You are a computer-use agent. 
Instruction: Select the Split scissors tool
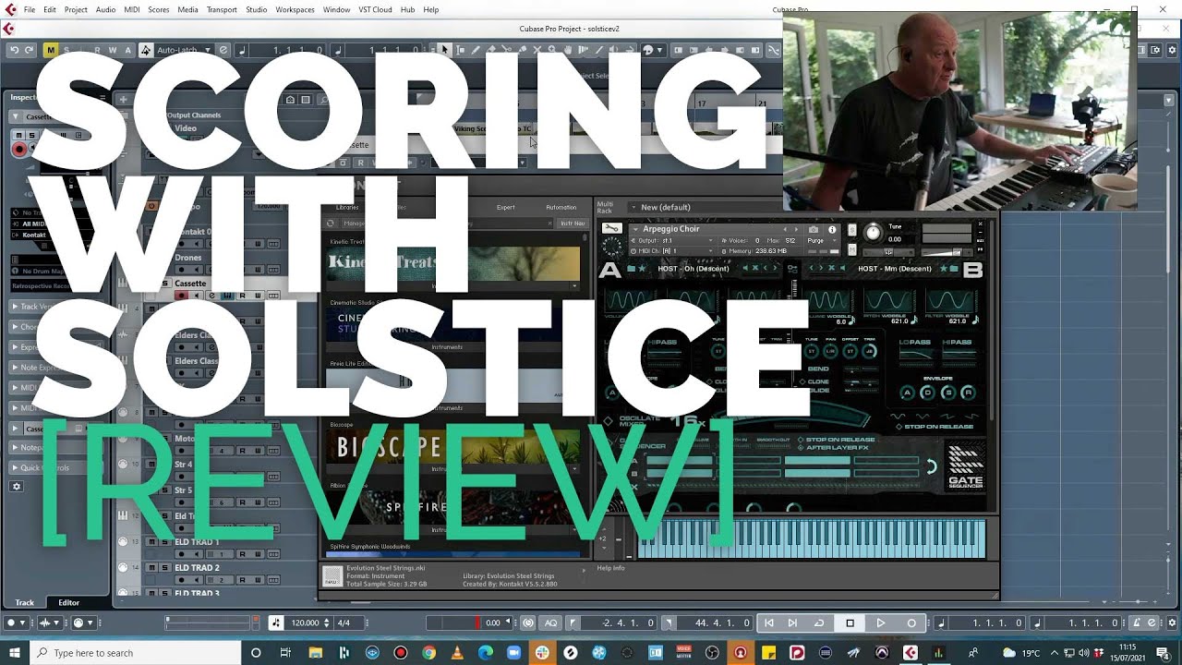point(506,50)
